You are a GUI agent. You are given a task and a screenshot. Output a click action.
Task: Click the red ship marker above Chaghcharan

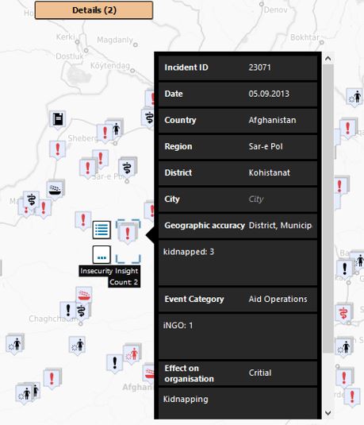84,296
